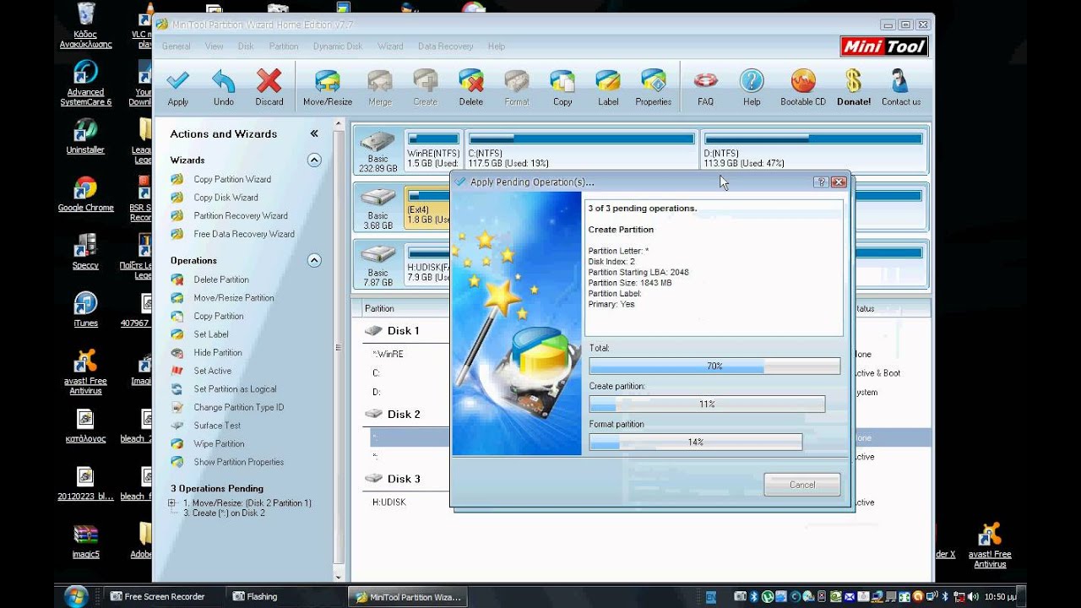The height and width of the screenshot is (608, 1081).
Task: Launch the Copy Partition Wizard
Action: click(232, 179)
